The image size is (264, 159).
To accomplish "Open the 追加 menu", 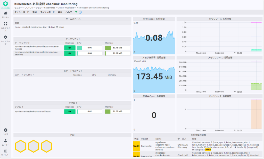I will click(35, 12).
